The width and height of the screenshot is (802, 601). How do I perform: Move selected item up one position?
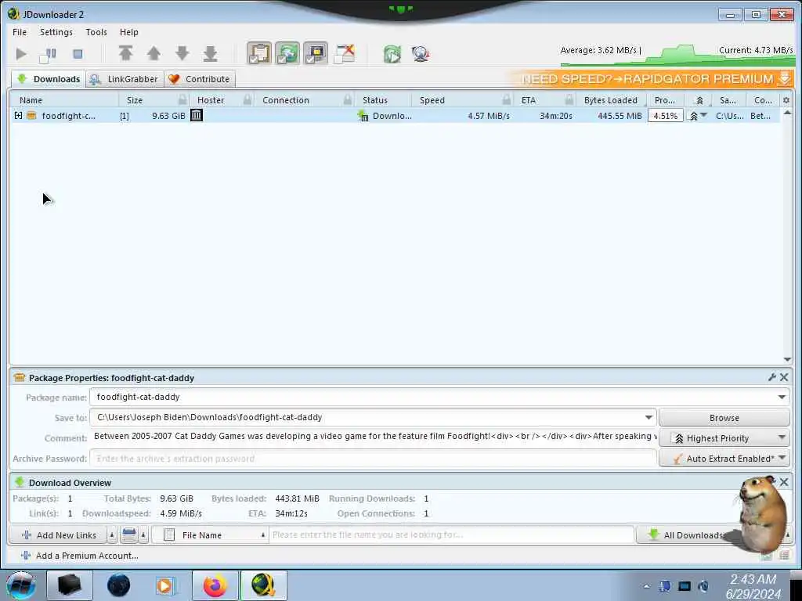click(x=154, y=53)
